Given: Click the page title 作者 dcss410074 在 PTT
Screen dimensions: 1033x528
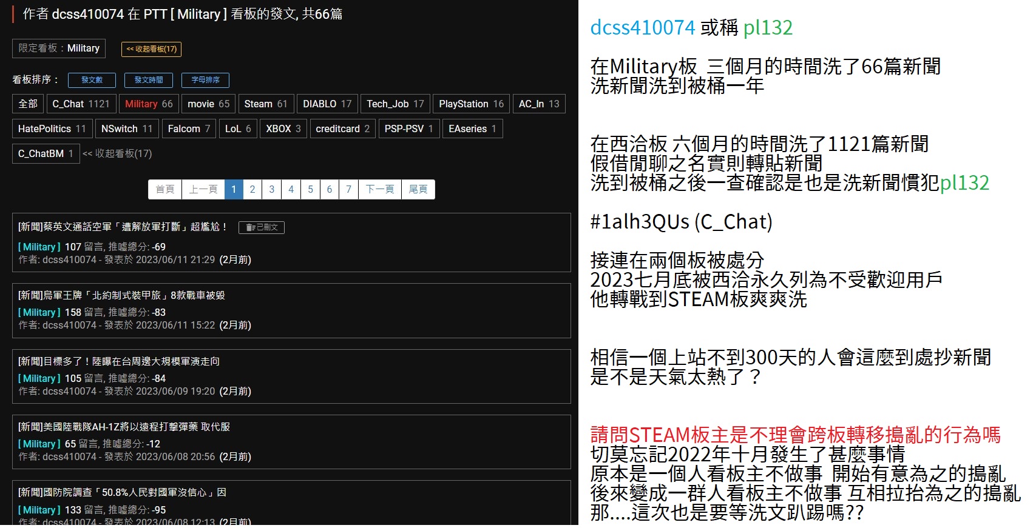Looking at the screenshot, I should 182,14.
